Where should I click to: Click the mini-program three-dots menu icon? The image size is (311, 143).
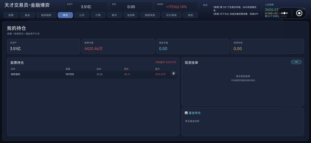284,13
